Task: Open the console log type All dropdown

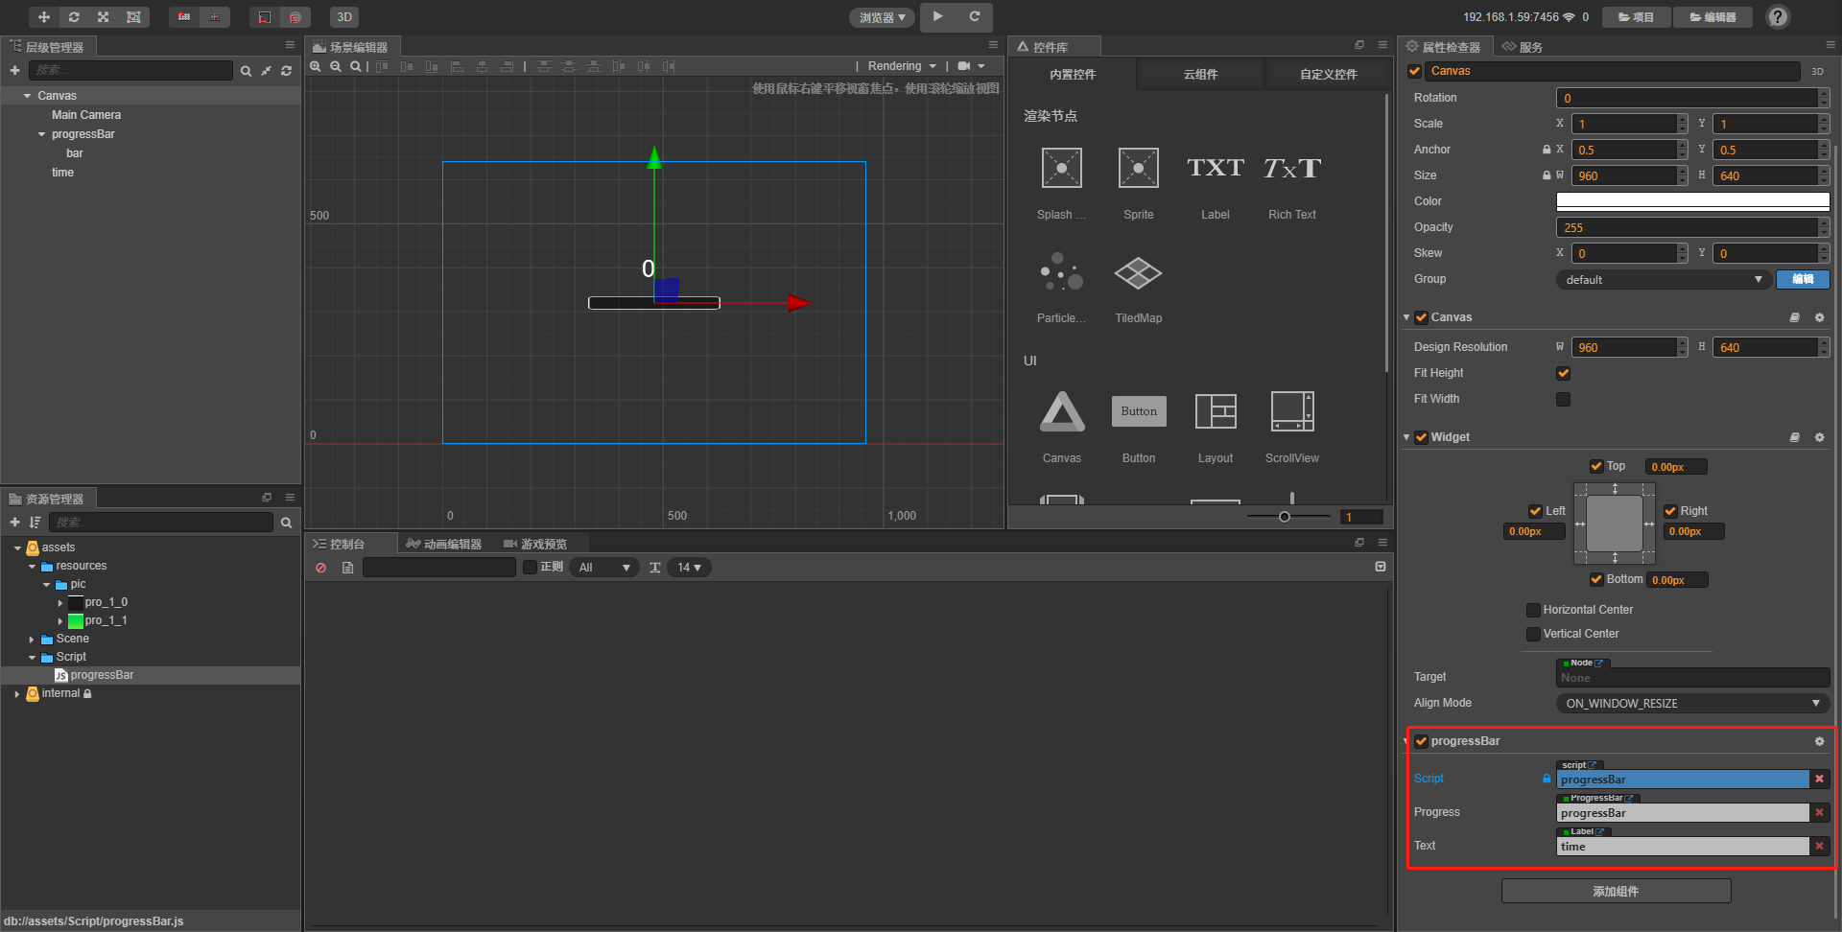Action: click(x=603, y=568)
